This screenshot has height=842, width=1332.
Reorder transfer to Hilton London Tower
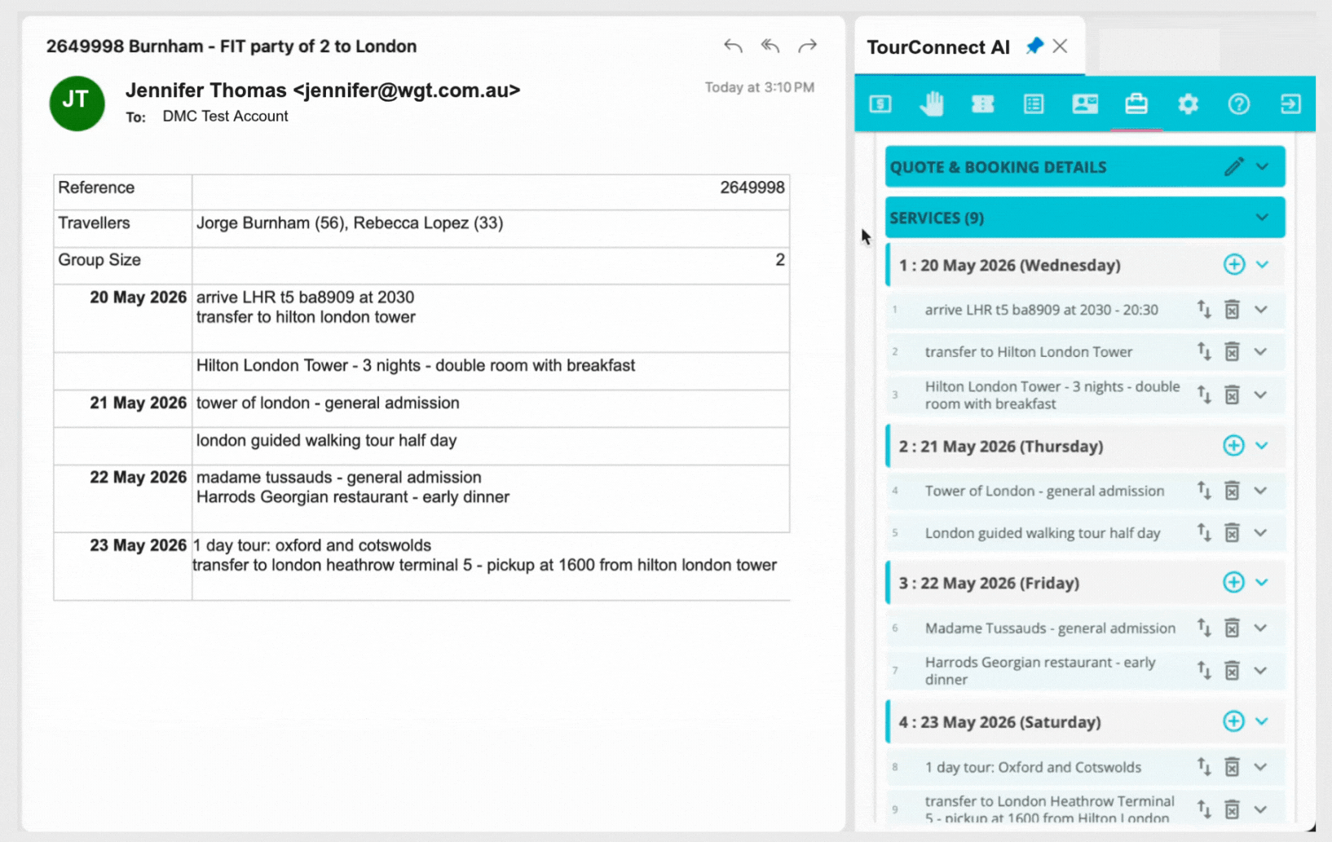tap(1204, 352)
